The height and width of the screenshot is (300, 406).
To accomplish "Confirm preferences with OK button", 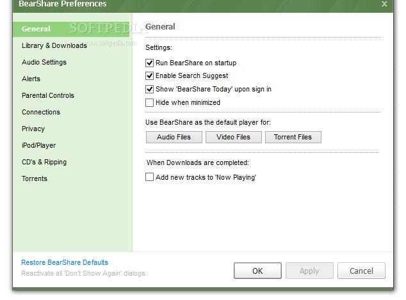I will (x=257, y=271).
